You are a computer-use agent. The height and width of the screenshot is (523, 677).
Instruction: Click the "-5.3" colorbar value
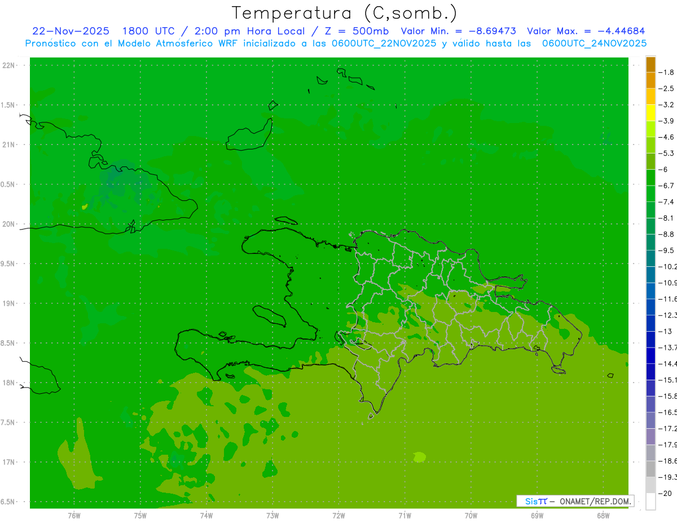(666, 153)
